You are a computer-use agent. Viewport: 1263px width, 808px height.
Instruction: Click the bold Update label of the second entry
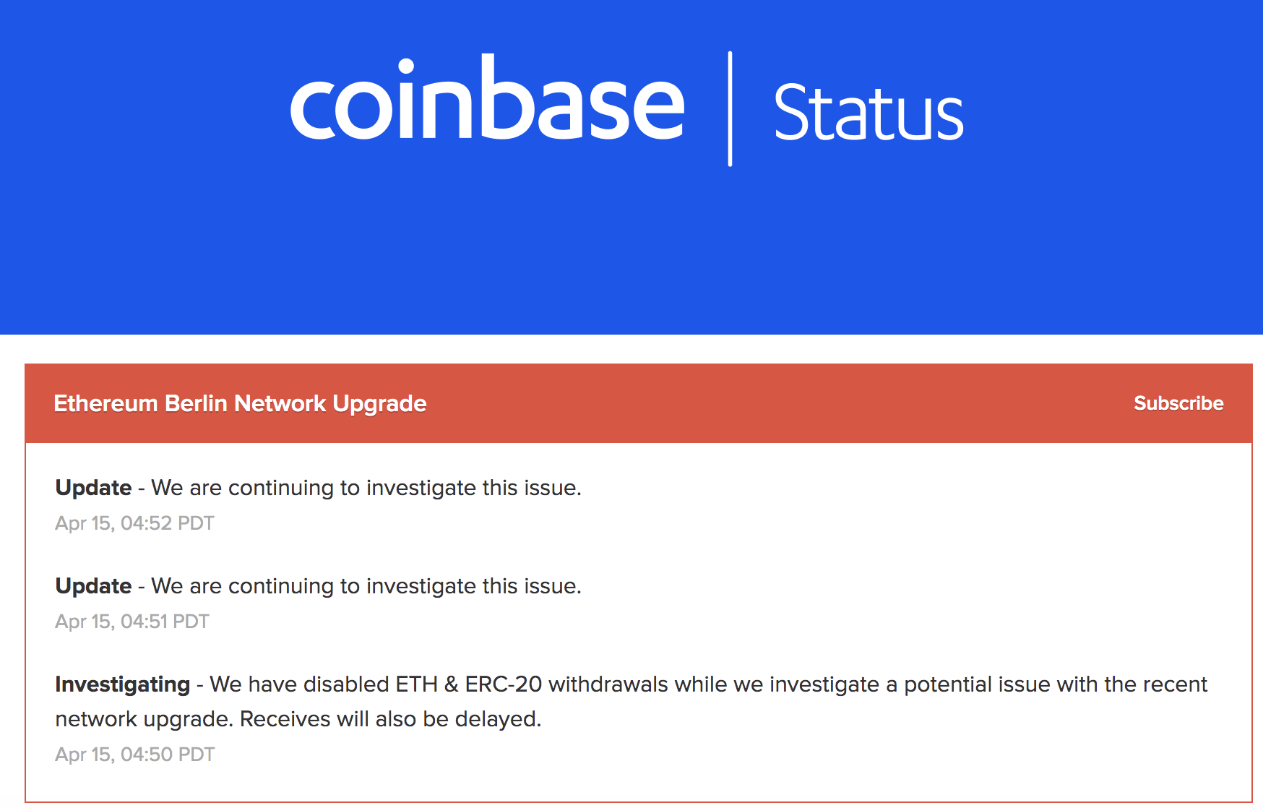(93, 586)
